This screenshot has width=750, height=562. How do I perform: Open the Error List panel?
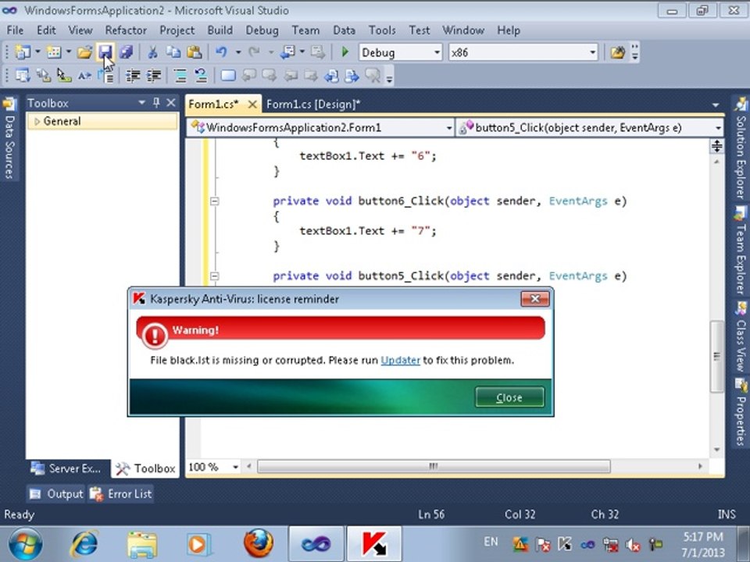tap(121, 493)
